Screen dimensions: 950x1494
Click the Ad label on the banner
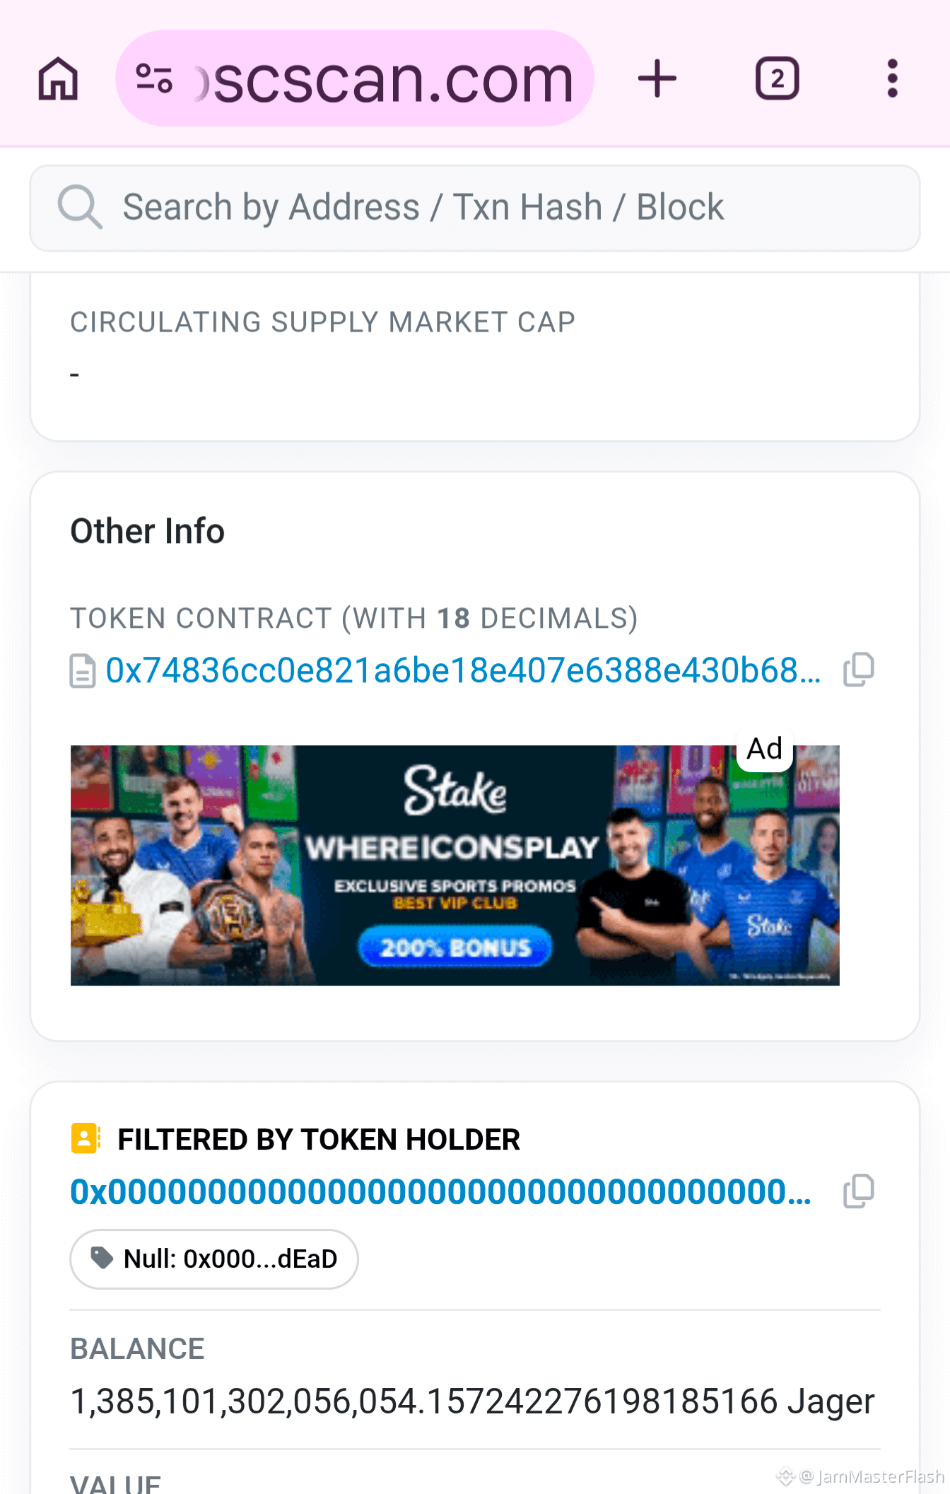pos(765,749)
